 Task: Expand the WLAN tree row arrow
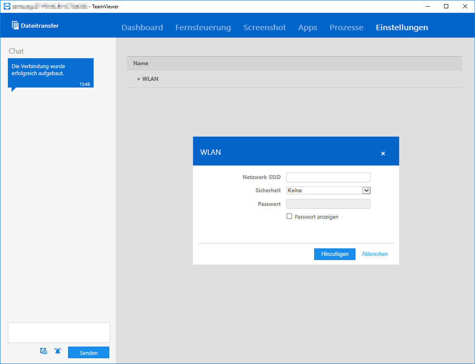coord(139,79)
